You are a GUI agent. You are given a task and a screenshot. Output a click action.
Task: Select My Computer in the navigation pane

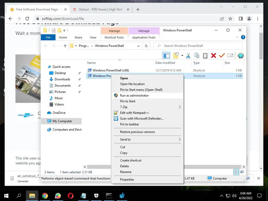pyautogui.click(x=62, y=121)
